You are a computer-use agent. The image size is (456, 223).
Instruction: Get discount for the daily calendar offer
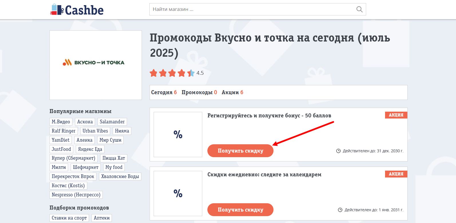[x=240, y=210]
